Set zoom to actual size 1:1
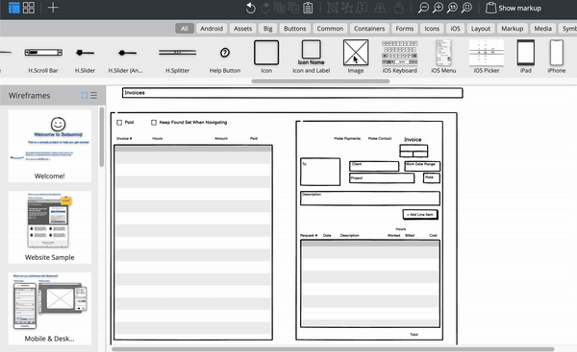577x352 pixels. coord(452,8)
